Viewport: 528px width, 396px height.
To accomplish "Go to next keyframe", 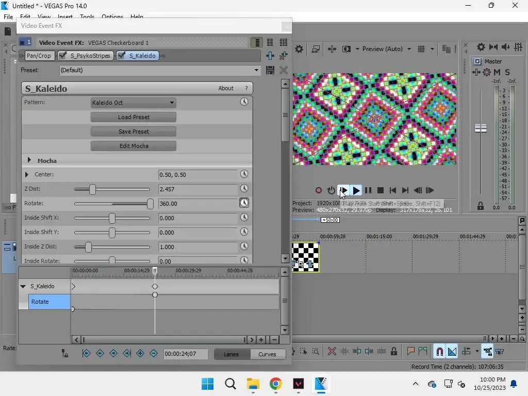I will coord(113,353).
